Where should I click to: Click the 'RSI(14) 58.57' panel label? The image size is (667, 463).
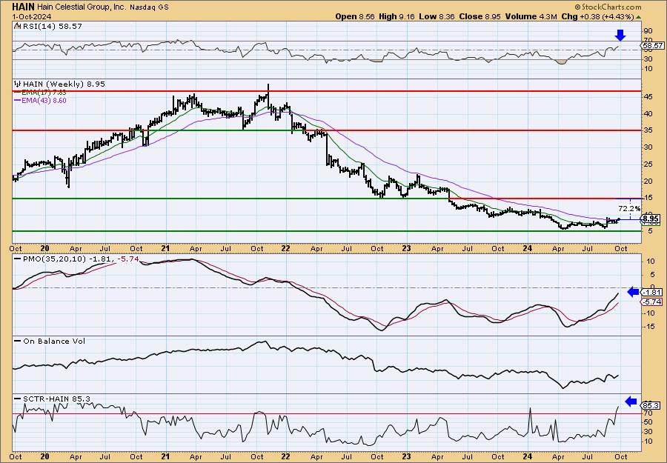[51, 27]
